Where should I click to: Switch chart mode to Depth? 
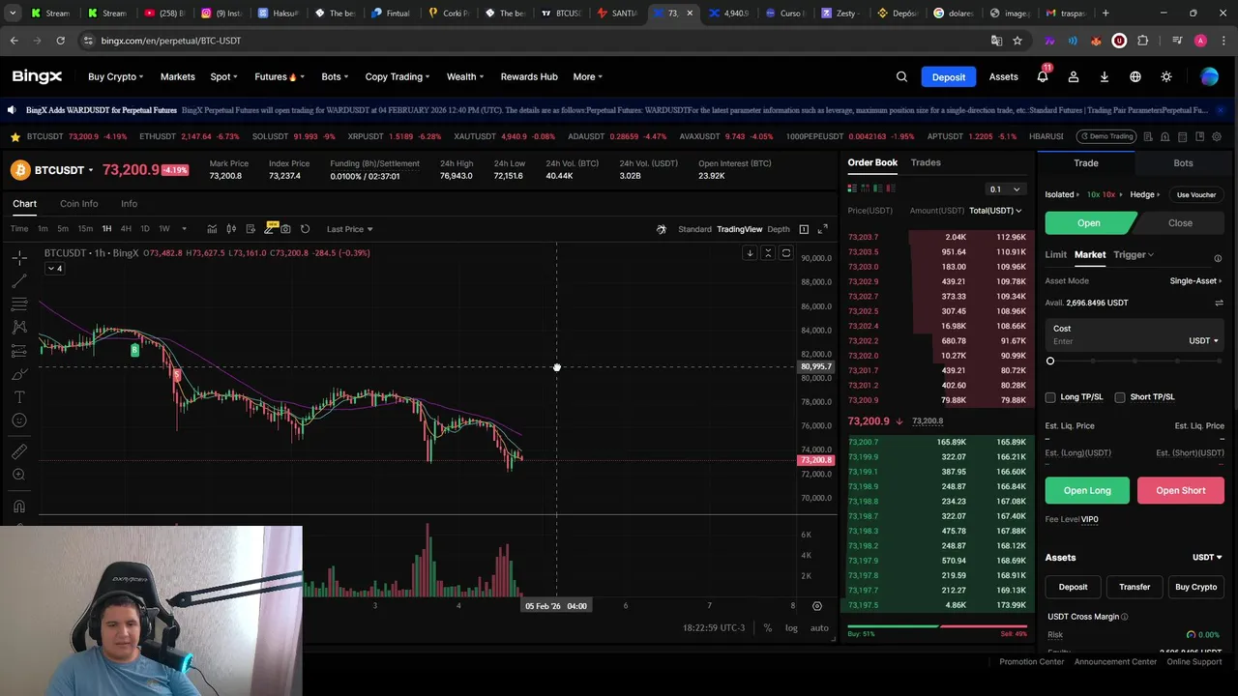pos(779,229)
